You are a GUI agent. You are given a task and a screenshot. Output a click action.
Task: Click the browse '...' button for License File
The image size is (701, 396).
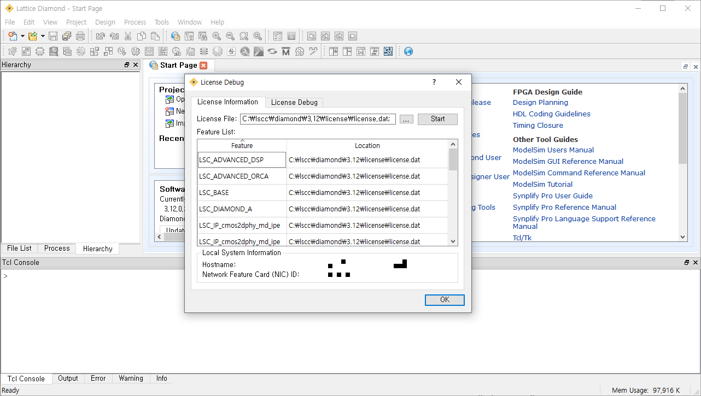pyautogui.click(x=406, y=119)
